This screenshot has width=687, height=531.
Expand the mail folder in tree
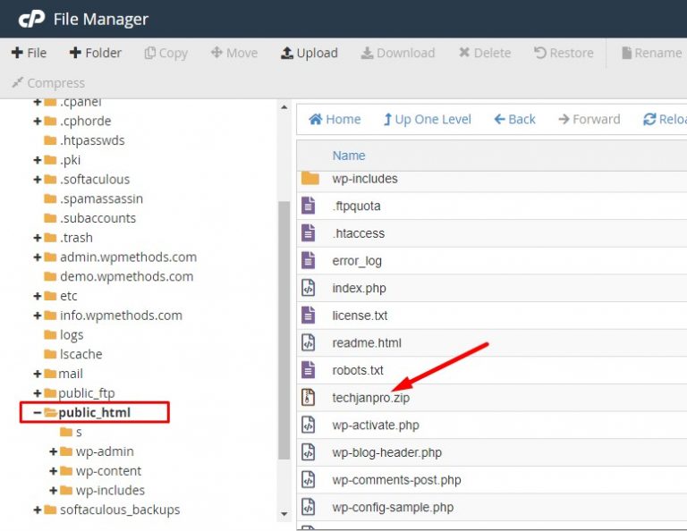(x=38, y=374)
